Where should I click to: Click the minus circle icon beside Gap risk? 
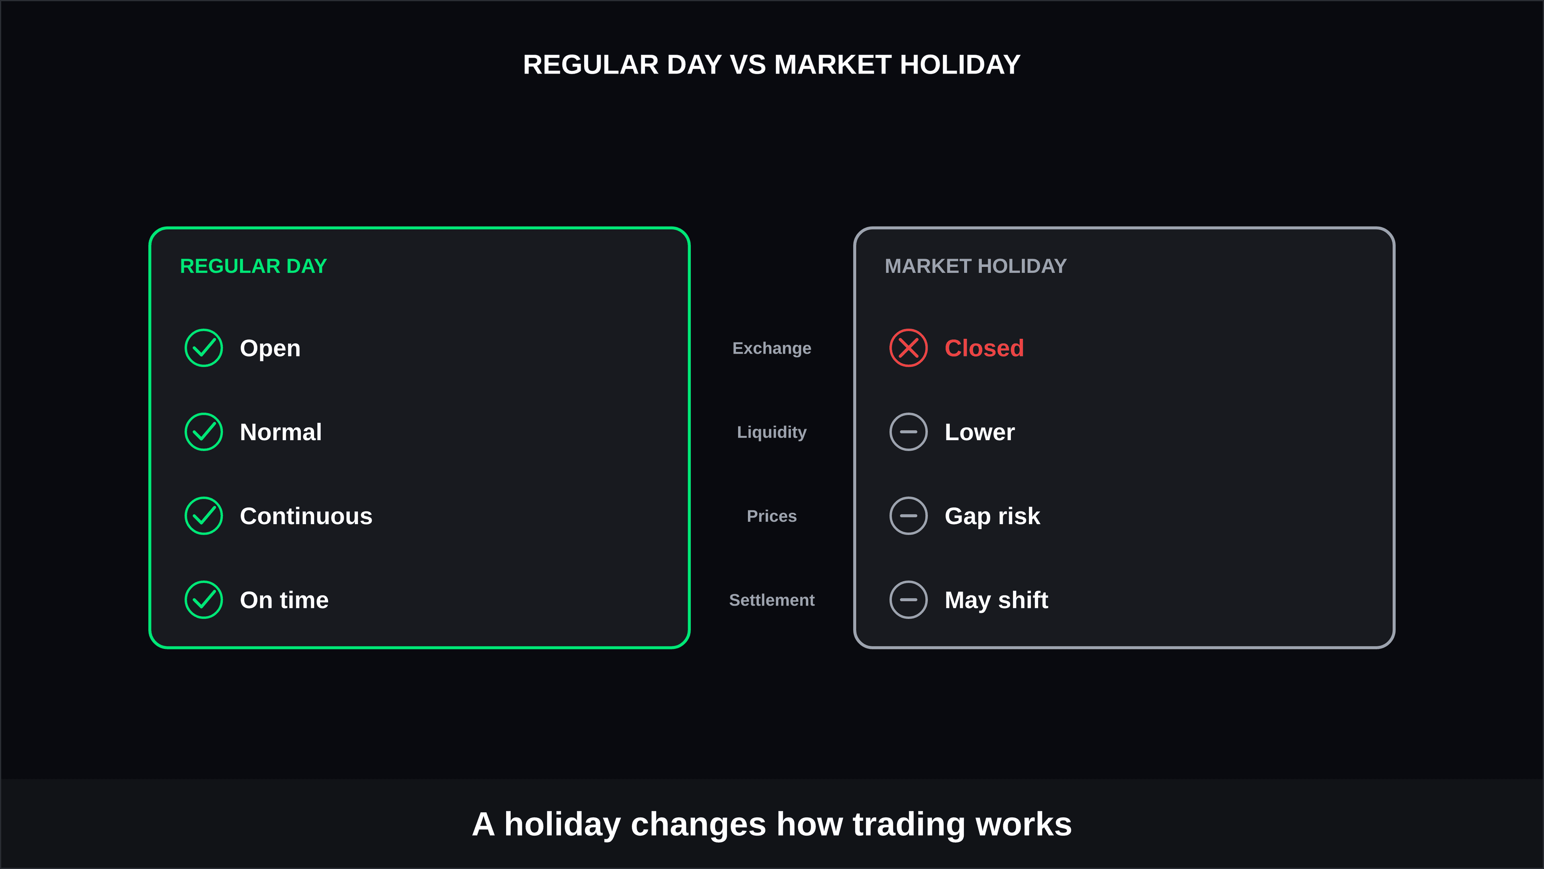909,516
